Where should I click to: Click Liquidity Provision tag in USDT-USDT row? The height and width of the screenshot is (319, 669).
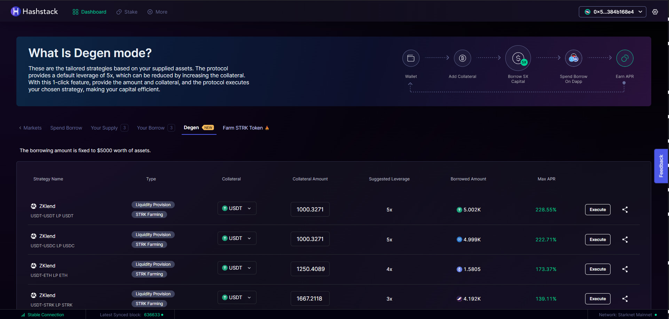(x=153, y=205)
